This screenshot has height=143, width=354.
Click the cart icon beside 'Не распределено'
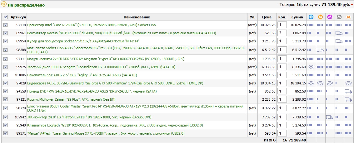pyautogui.click(x=4, y=4)
